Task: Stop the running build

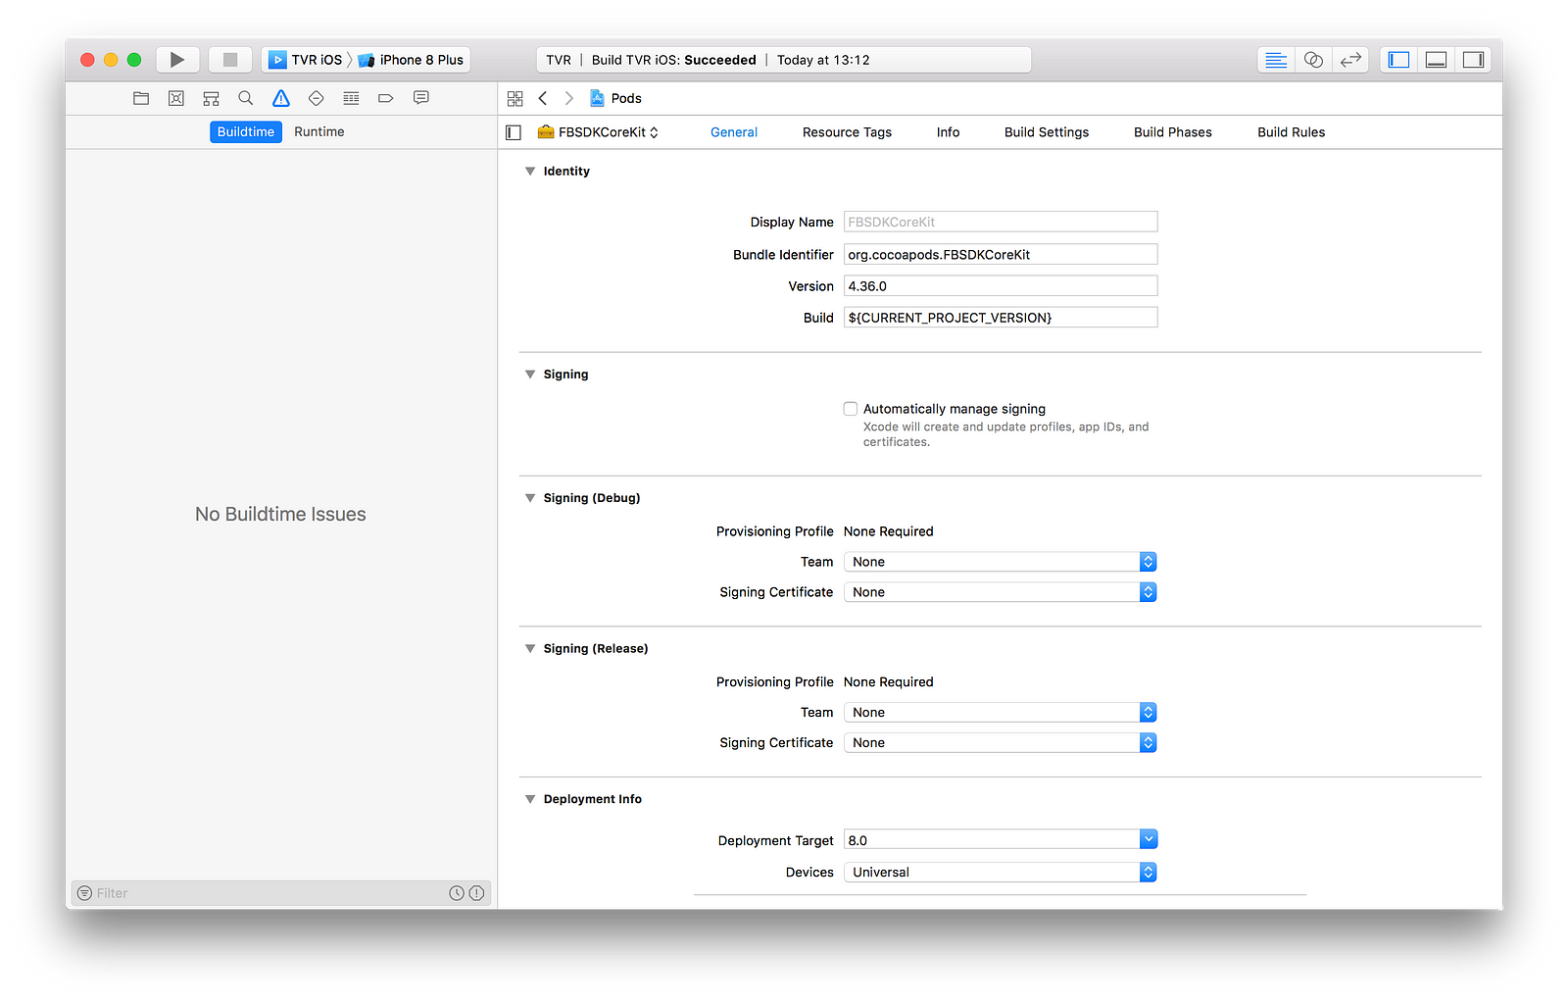Action: (x=230, y=60)
